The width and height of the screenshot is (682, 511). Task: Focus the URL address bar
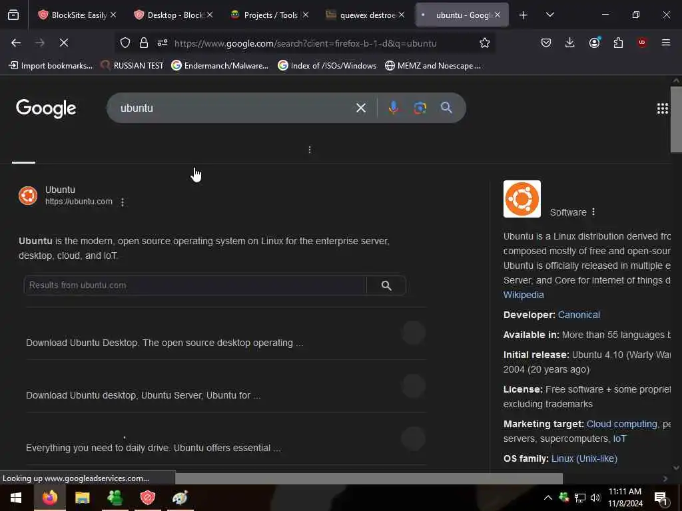304,43
